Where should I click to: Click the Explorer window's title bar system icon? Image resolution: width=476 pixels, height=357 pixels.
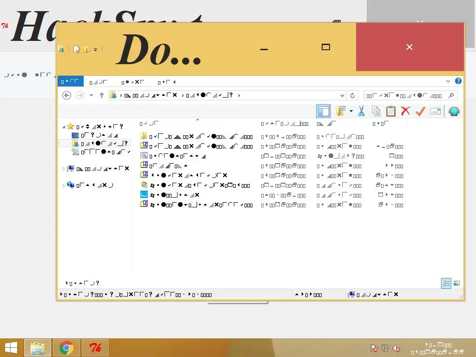pos(61,49)
